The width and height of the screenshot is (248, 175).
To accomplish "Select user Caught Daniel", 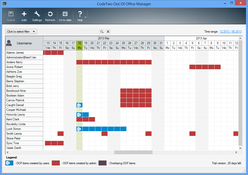I will click(x=24, y=105).
